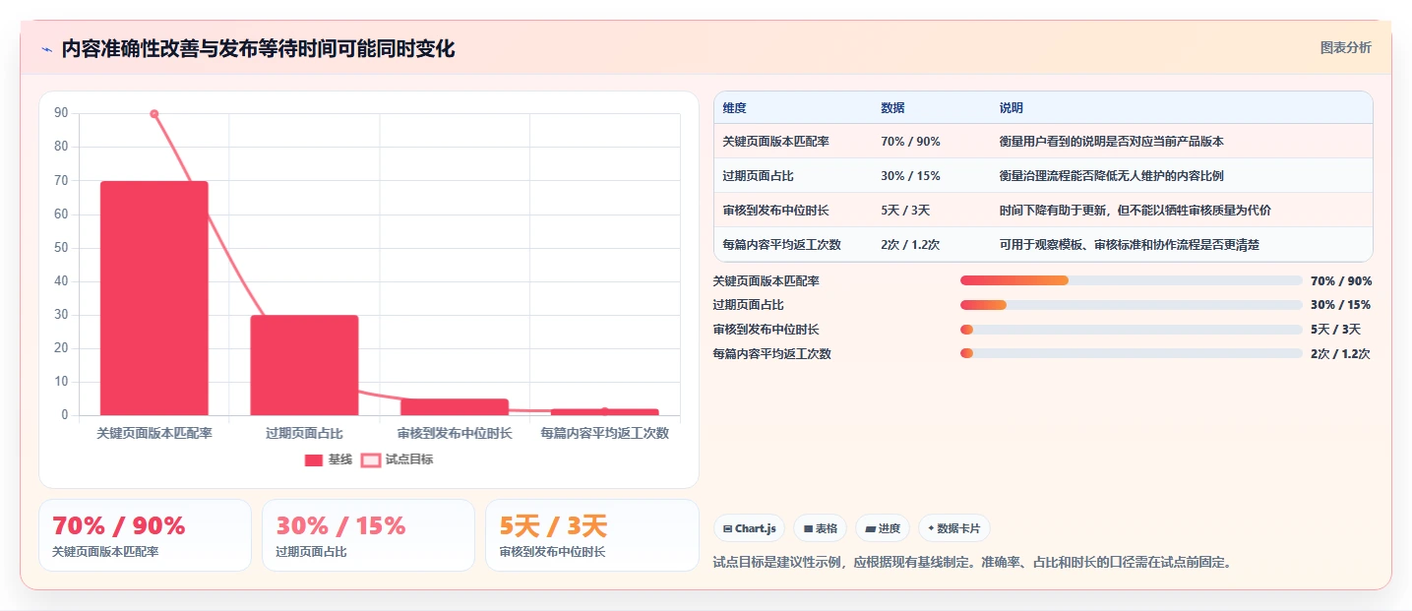This screenshot has width=1412, height=611.
Task: Click the title 内容准确性改善与发布等待时间可能同时变化
Action: click(258, 49)
